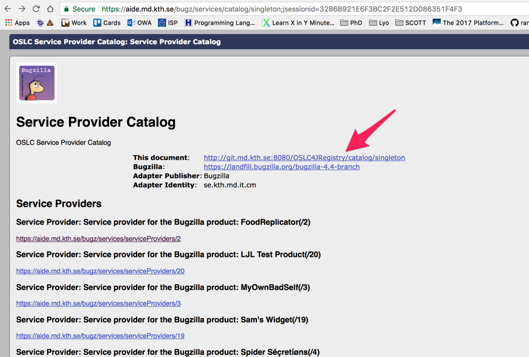Open the landfill bugzilla-4.4-branch link
Viewport: 529px width, 357px height.
coord(282,167)
